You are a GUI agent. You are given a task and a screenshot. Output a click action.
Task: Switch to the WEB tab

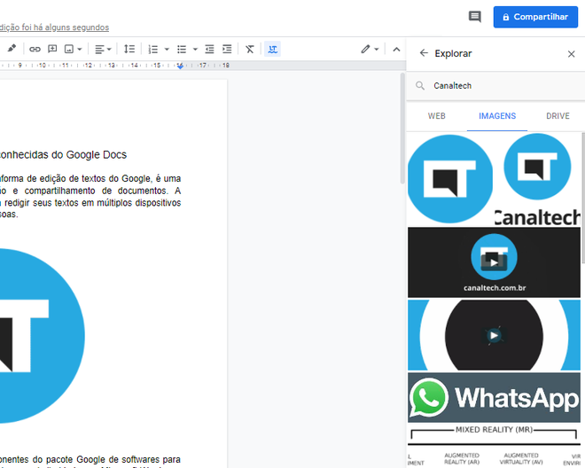pos(436,116)
